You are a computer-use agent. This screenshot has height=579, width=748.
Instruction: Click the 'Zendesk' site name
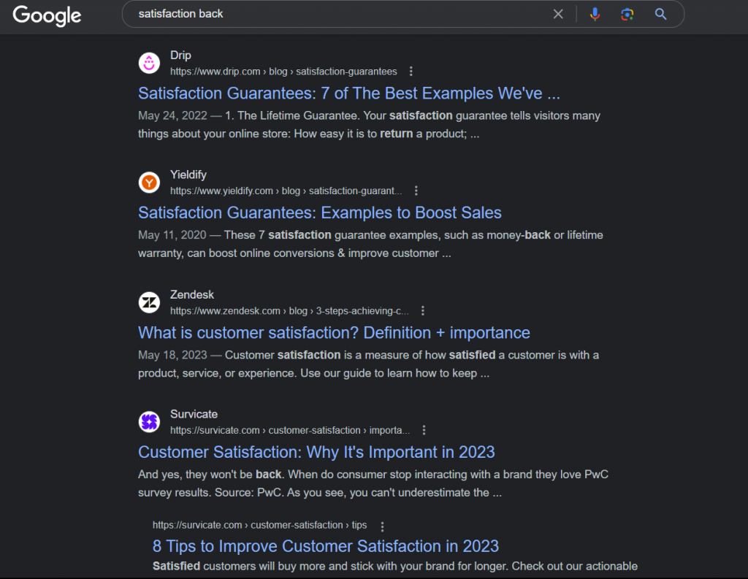tap(192, 295)
